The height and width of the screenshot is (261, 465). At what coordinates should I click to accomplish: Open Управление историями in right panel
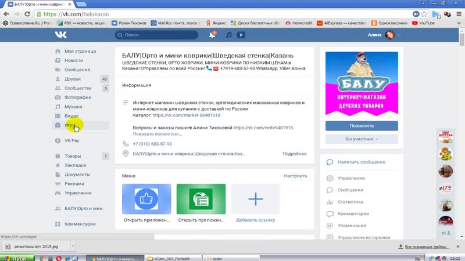tap(364, 237)
